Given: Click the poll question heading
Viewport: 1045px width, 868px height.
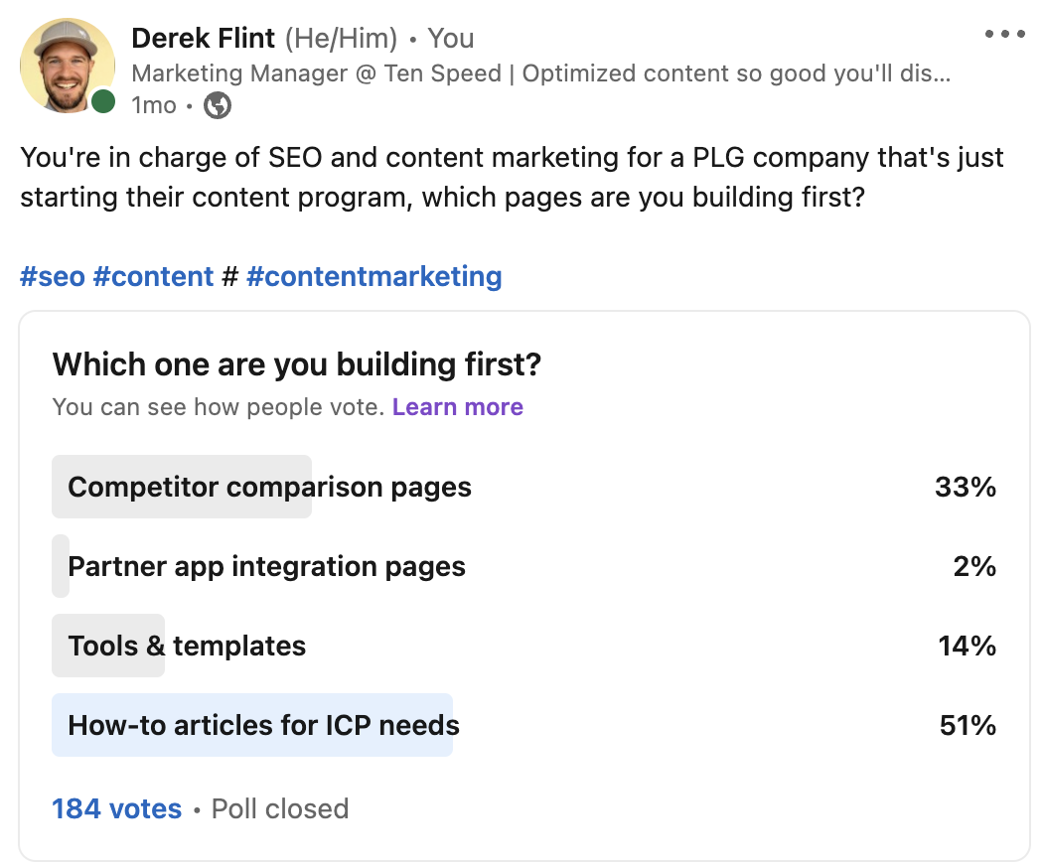Looking at the screenshot, I should click(296, 364).
